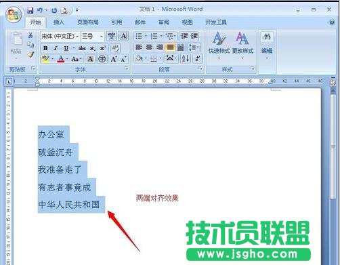Decrease the paragraph indent
The height and width of the screenshot is (265, 340).
click(x=184, y=36)
